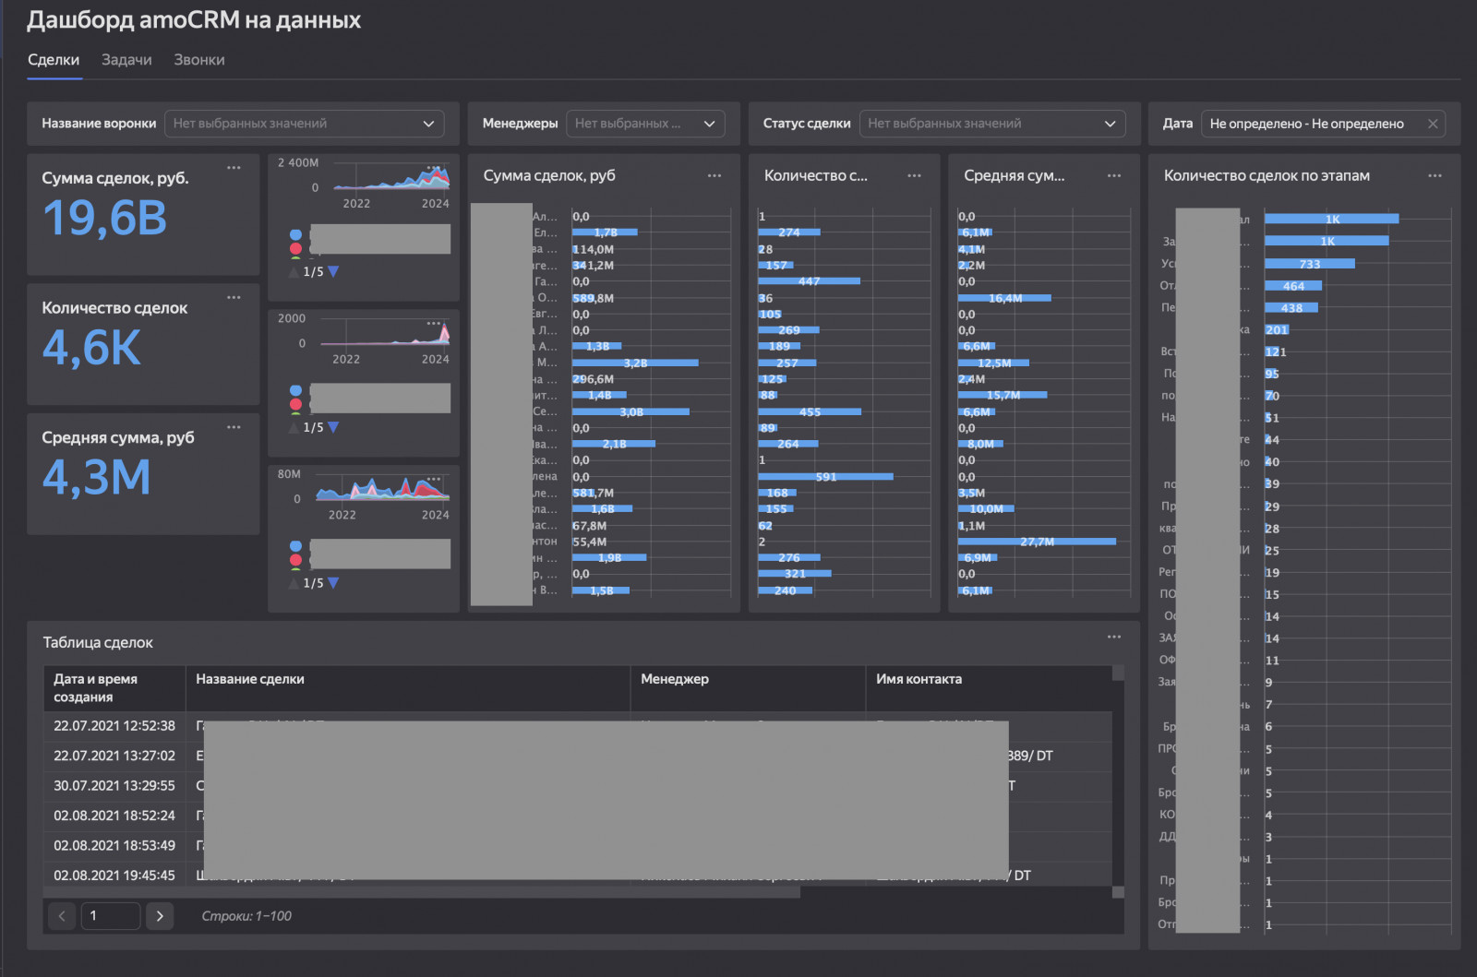The image size is (1477, 977).
Task: Open menu of Сумма сделок, руб bar chart
Action: (x=714, y=175)
